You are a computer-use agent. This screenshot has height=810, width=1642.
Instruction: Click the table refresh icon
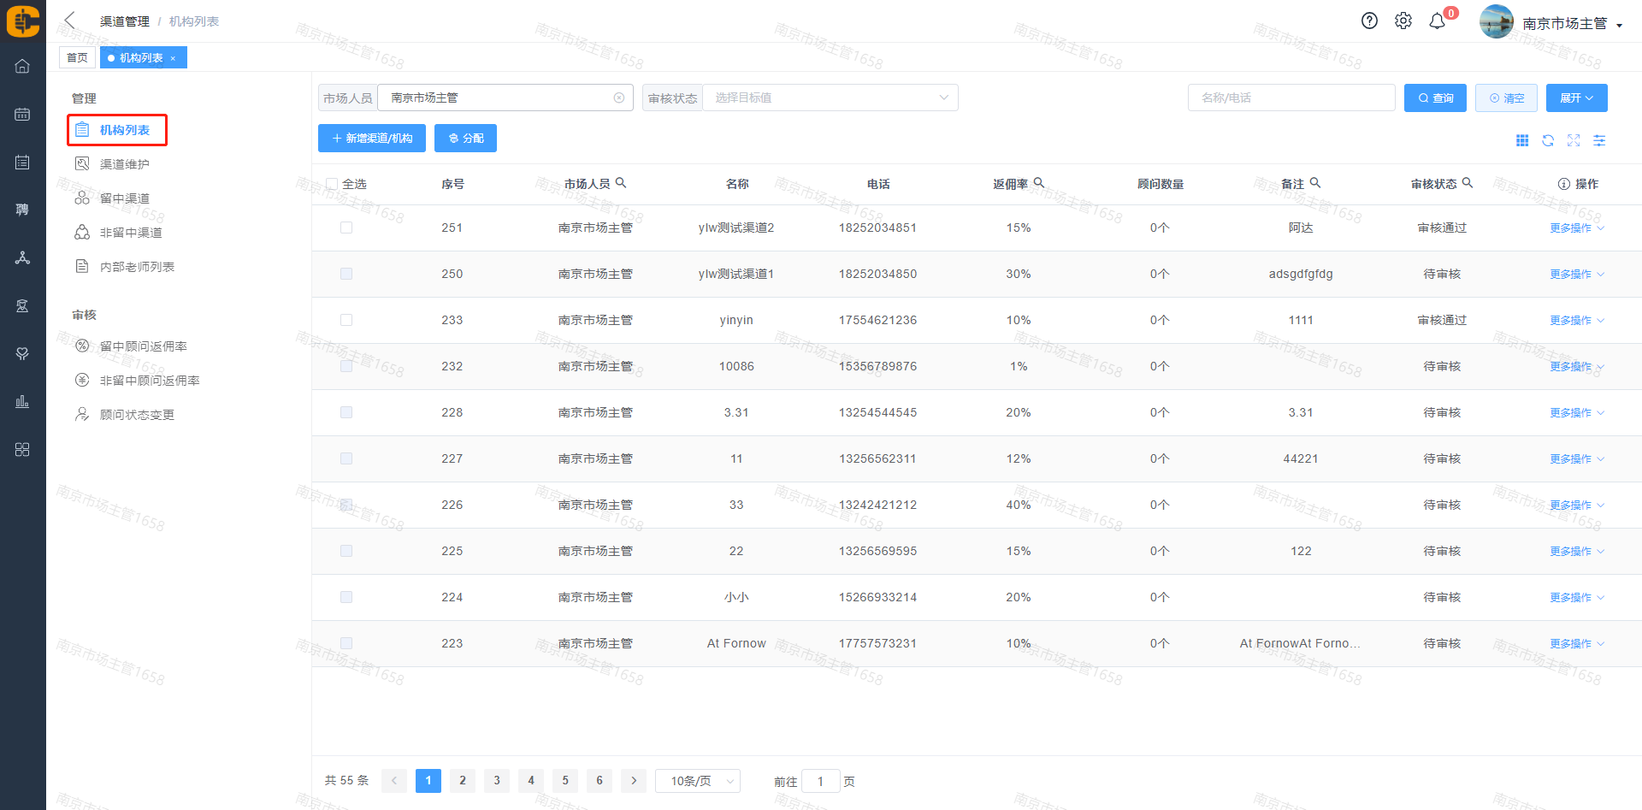[1548, 140]
